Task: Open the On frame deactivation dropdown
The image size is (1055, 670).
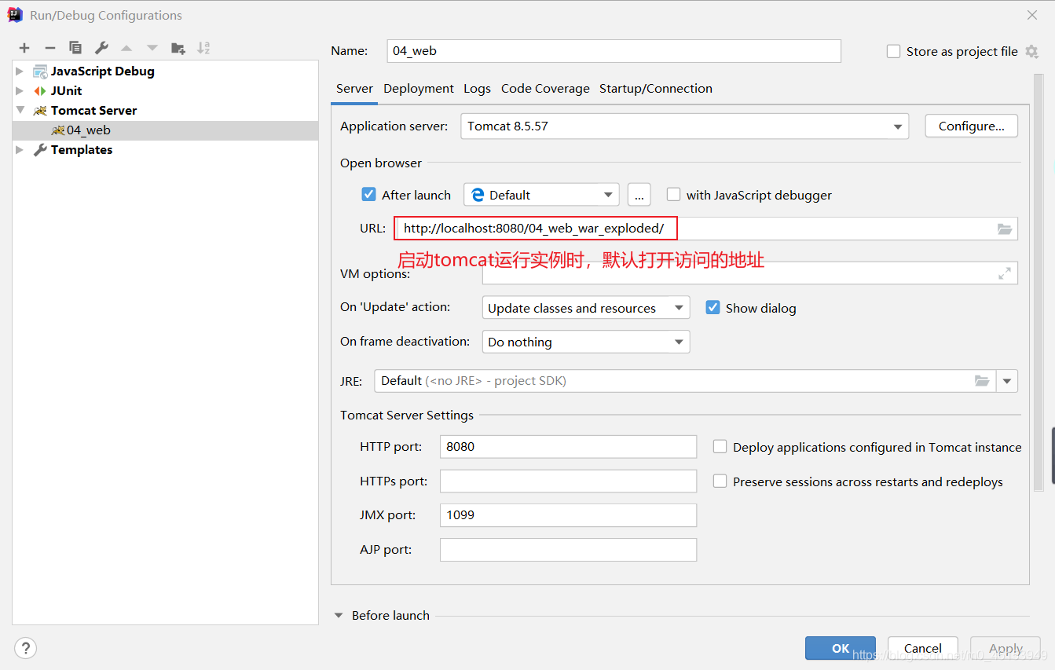Action: point(586,342)
